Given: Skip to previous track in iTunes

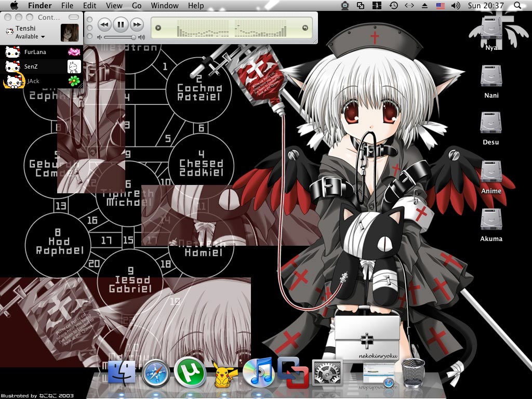Looking at the screenshot, I should [104, 25].
